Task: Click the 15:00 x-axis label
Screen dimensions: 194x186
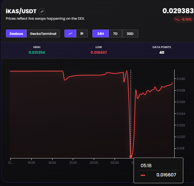Action: [31, 163]
